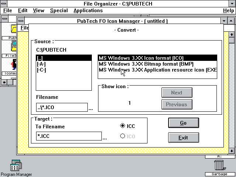Click the File3 label in background window
This screenshot has width=236, height=177.
[x=10, y=56]
